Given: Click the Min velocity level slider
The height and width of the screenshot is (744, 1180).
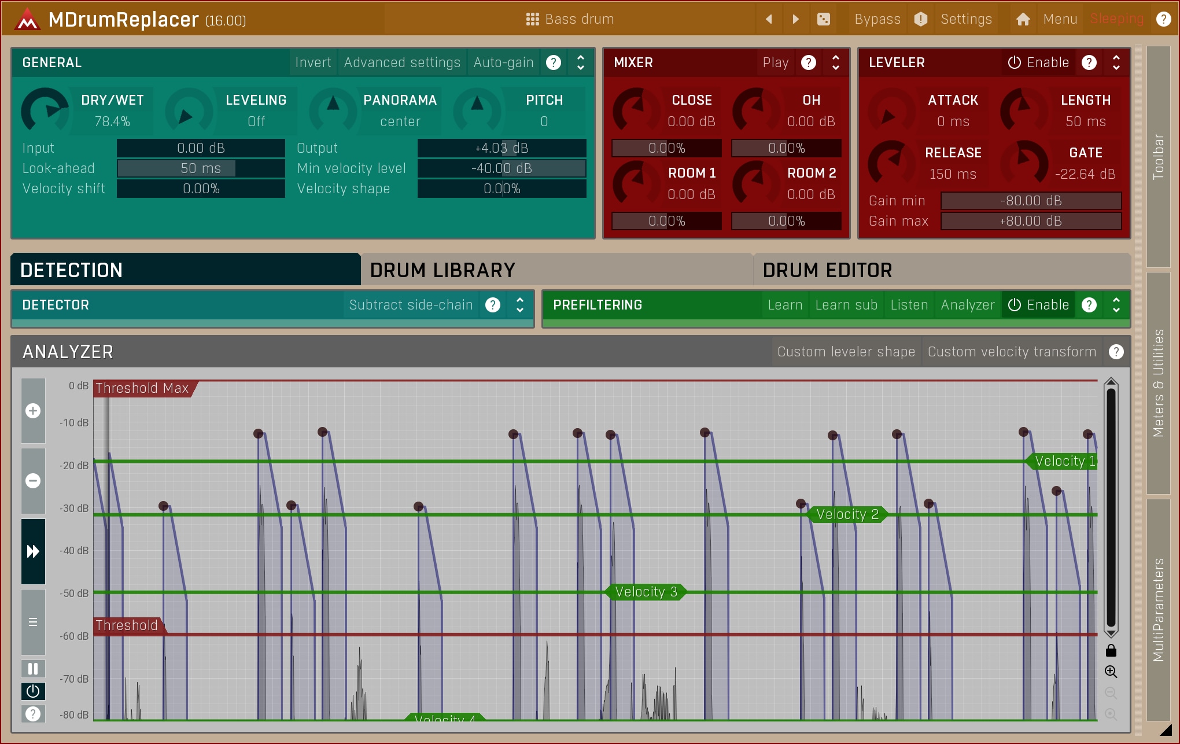Looking at the screenshot, I should click(x=502, y=168).
